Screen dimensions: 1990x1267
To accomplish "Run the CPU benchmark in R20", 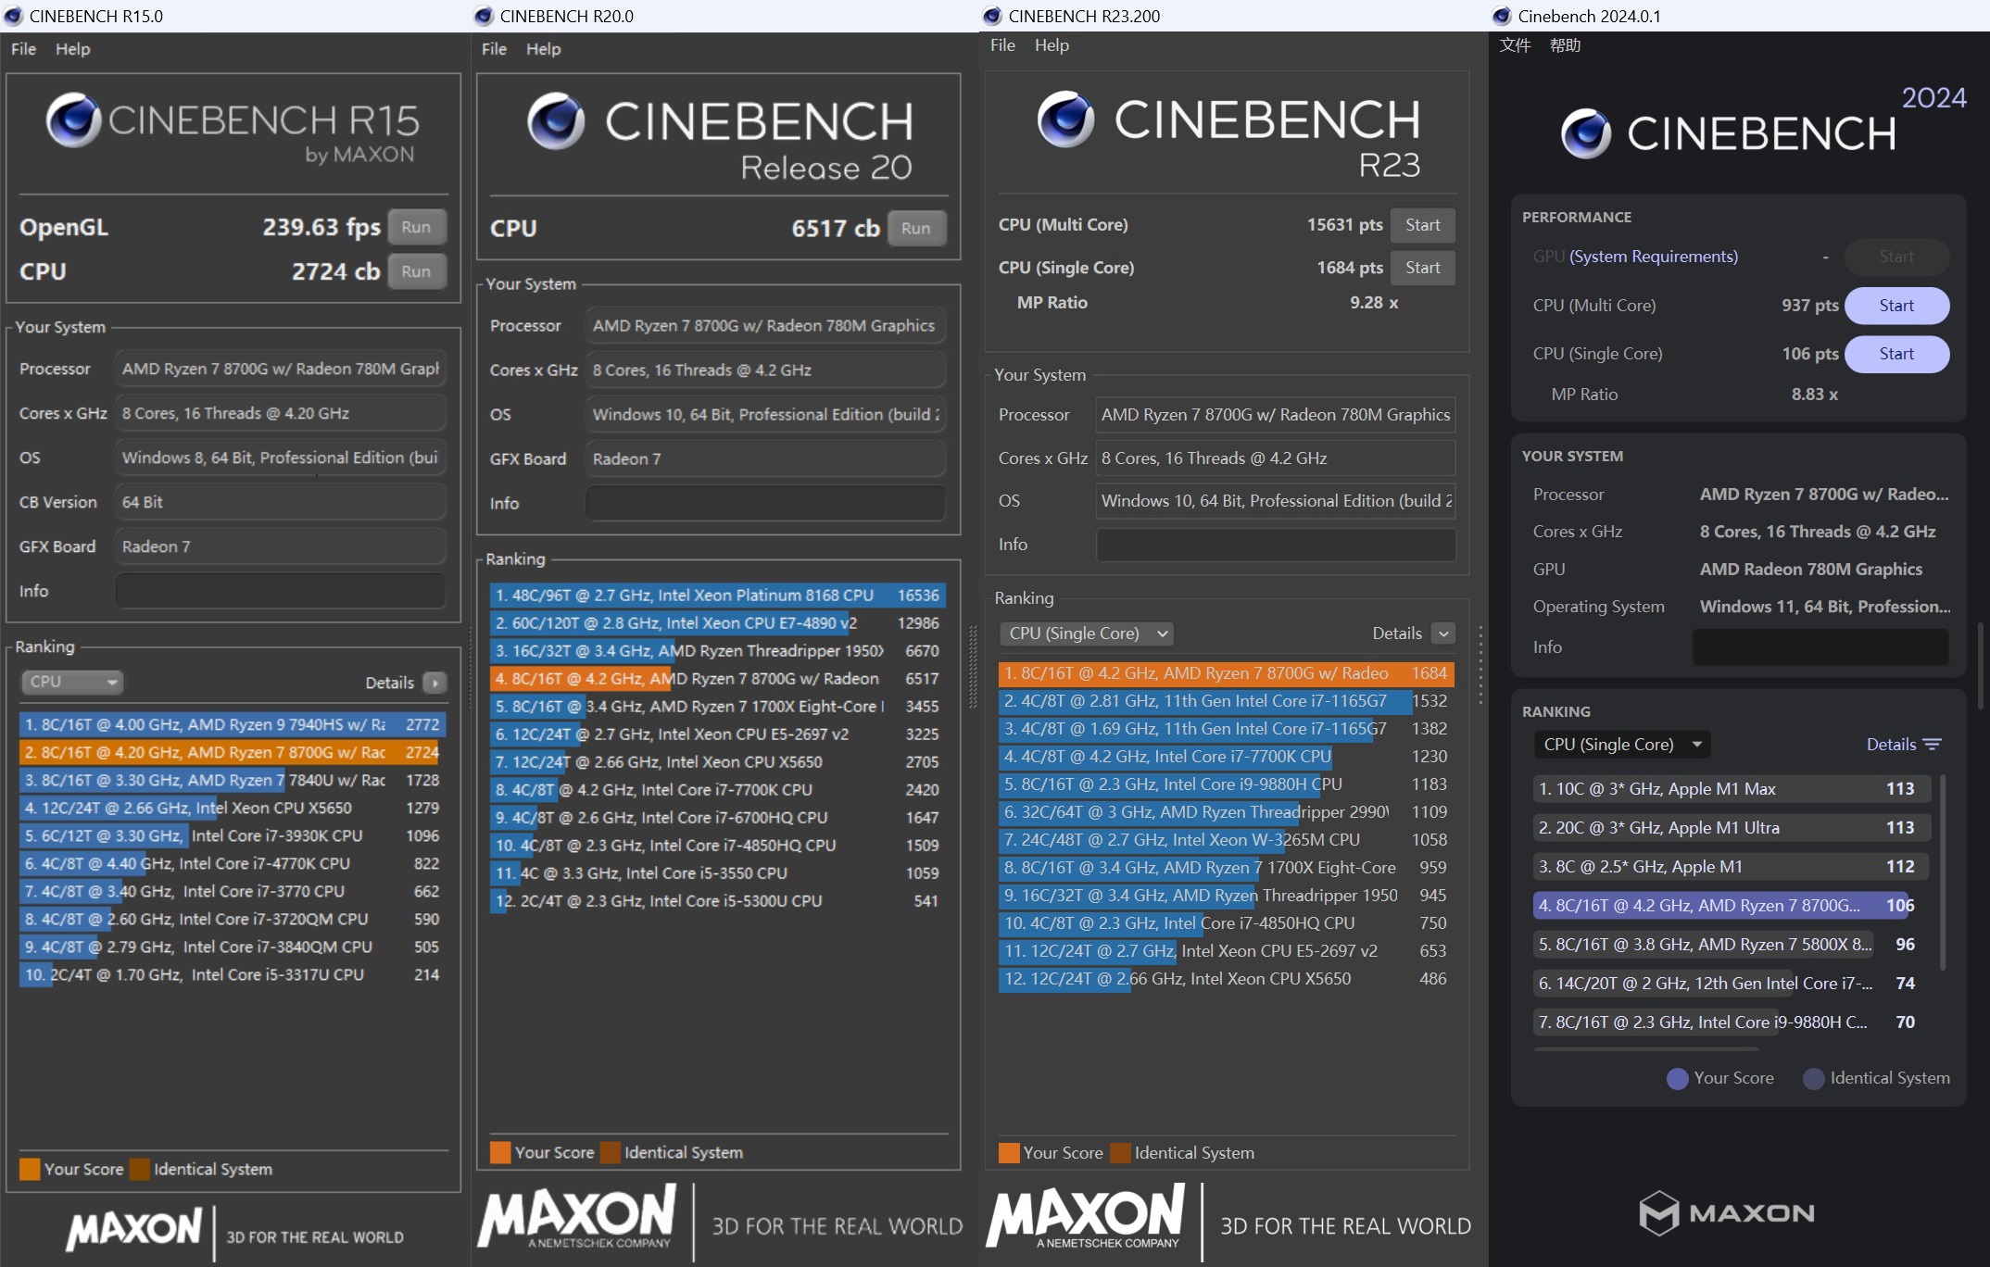I will tap(915, 228).
